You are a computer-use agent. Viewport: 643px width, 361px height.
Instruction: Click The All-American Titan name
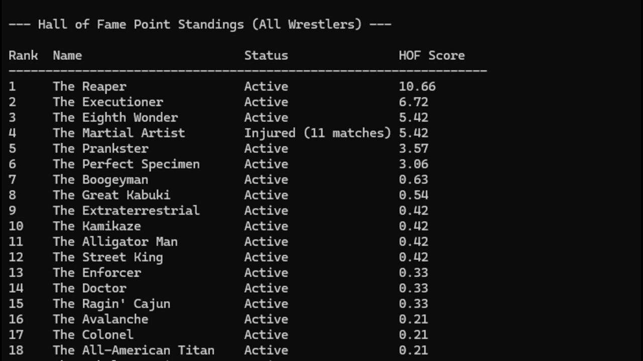(134, 350)
